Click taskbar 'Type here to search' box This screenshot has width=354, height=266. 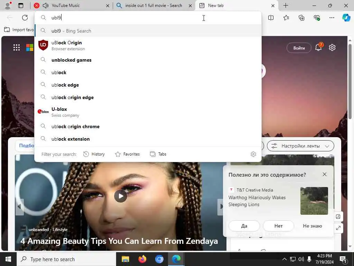[x=66, y=259]
